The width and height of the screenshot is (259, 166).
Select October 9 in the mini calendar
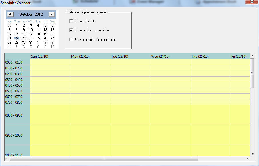pos(24,30)
